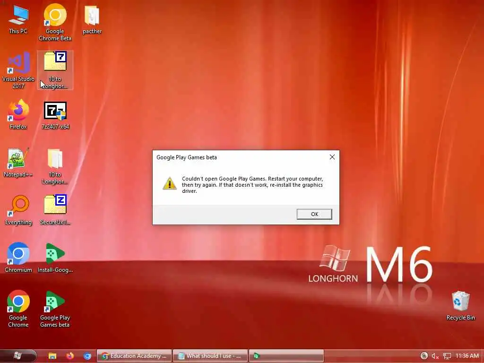Image resolution: width=484 pixels, height=363 pixels.
Task: Open the network tray icon
Action: click(447, 356)
